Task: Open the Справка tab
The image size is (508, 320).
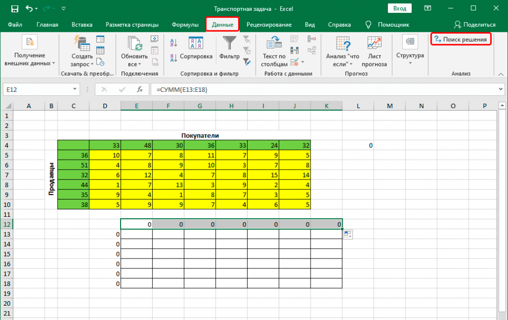Action: coord(339,25)
